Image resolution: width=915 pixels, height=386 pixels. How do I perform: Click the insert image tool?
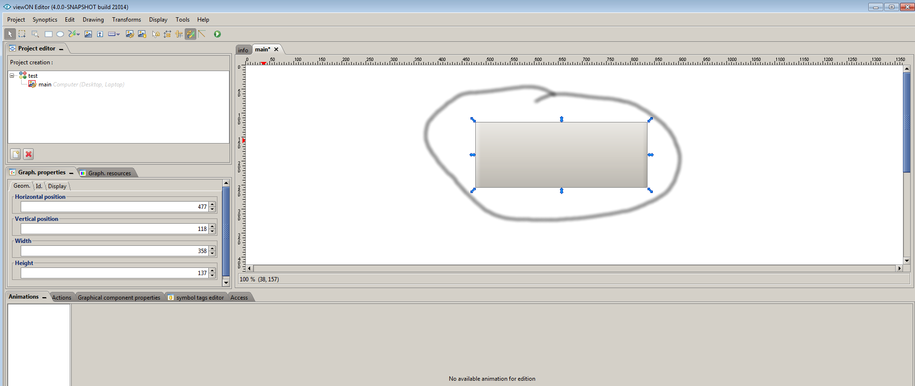point(88,34)
